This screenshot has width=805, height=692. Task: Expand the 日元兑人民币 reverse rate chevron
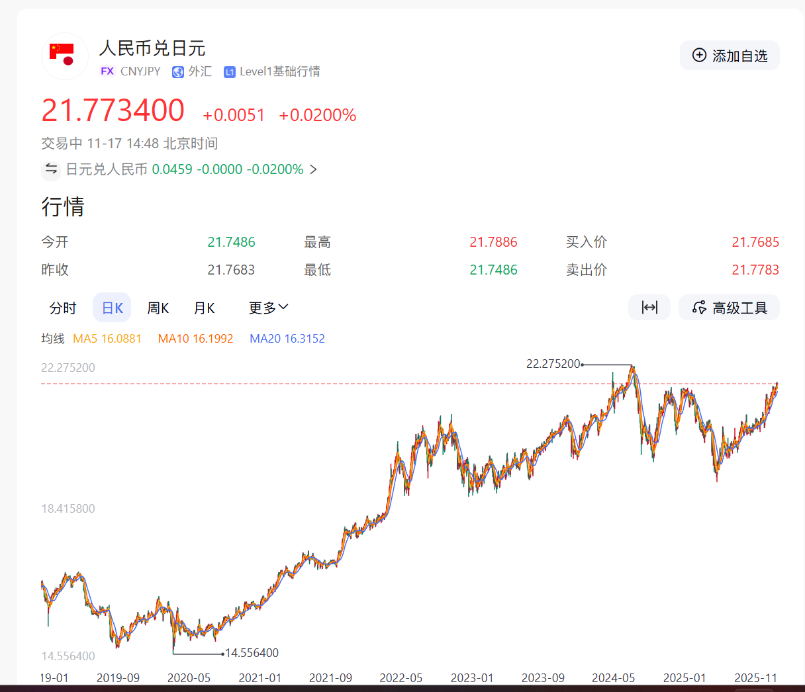[314, 169]
